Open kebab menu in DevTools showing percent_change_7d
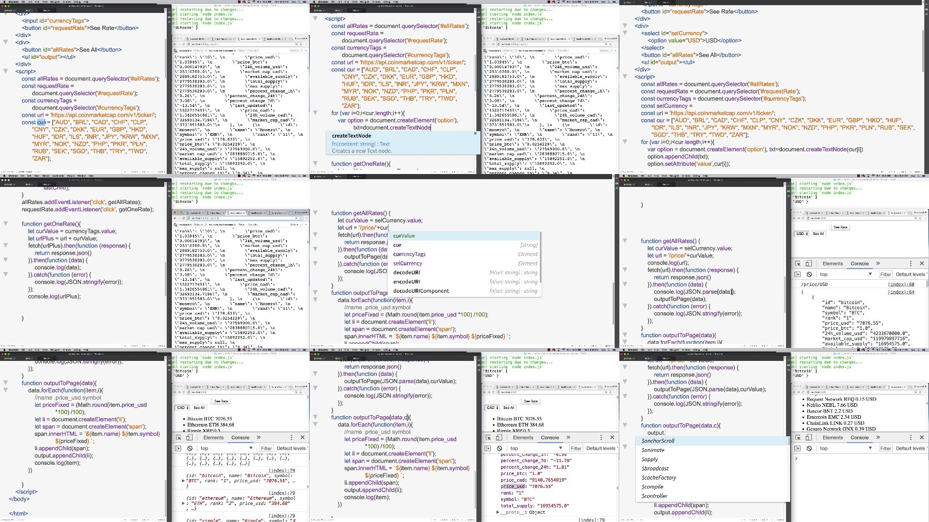This screenshot has height=522, width=929. click(601, 437)
